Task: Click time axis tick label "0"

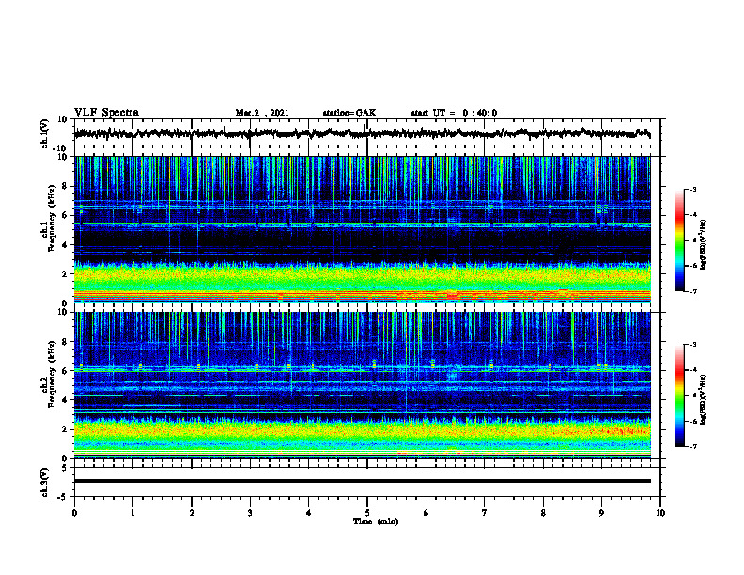Action: pos(74,513)
